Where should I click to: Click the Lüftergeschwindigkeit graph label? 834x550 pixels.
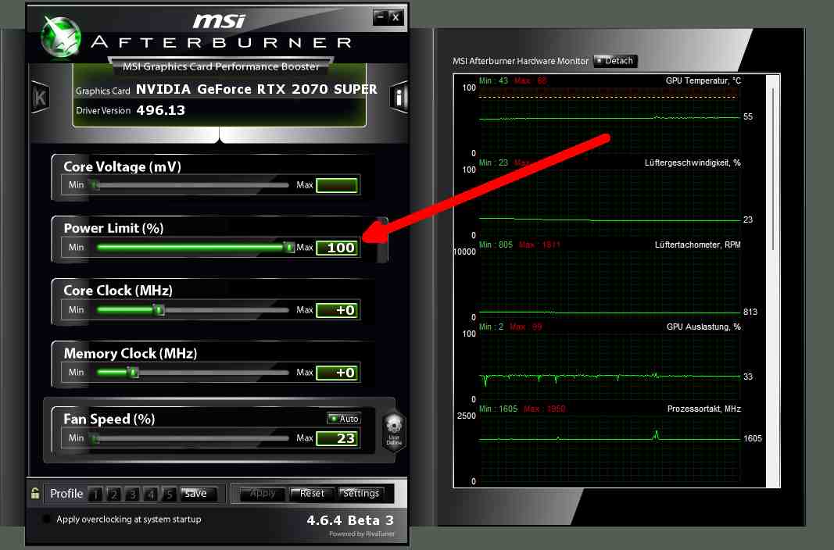[x=693, y=162]
